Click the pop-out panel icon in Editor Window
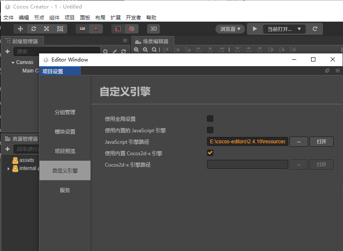 pyautogui.click(x=327, y=71)
